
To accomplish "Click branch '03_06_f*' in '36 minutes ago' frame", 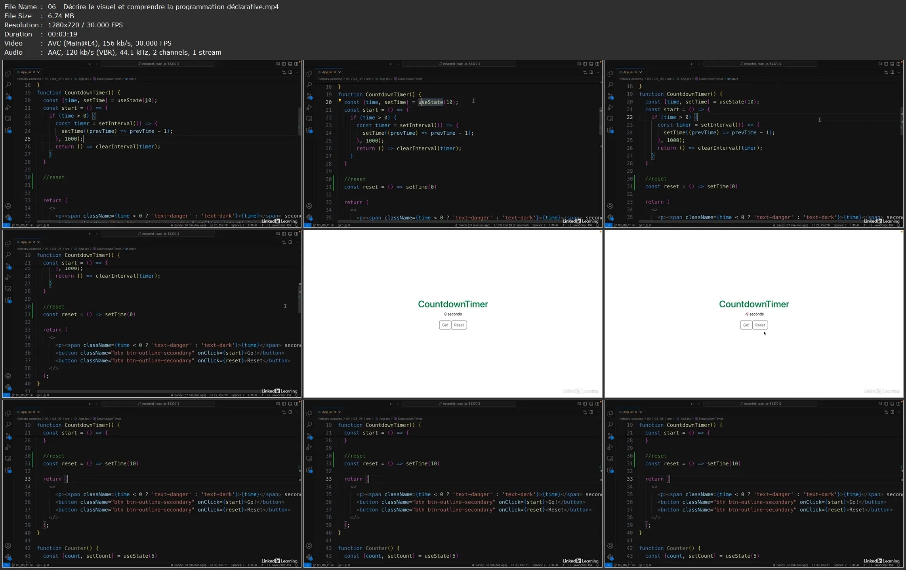I will pyautogui.click(x=21, y=225).
